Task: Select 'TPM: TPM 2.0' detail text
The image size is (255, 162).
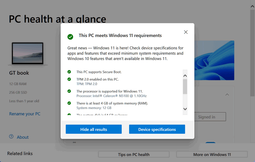Action: [x=87, y=84]
